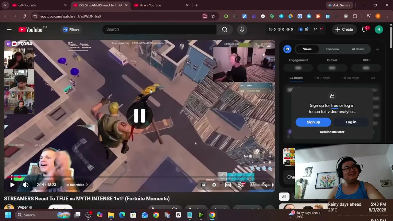The height and width of the screenshot is (221, 393).
Task: Open YouTube notifications bell
Action: 364,29
